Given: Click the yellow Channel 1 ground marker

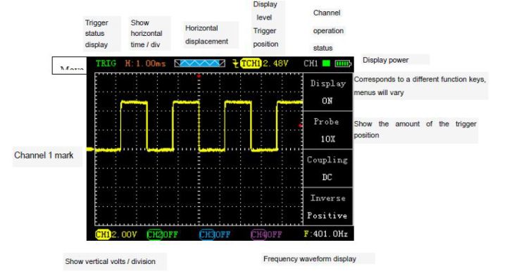Looking at the screenshot, I should click(91, 149).
